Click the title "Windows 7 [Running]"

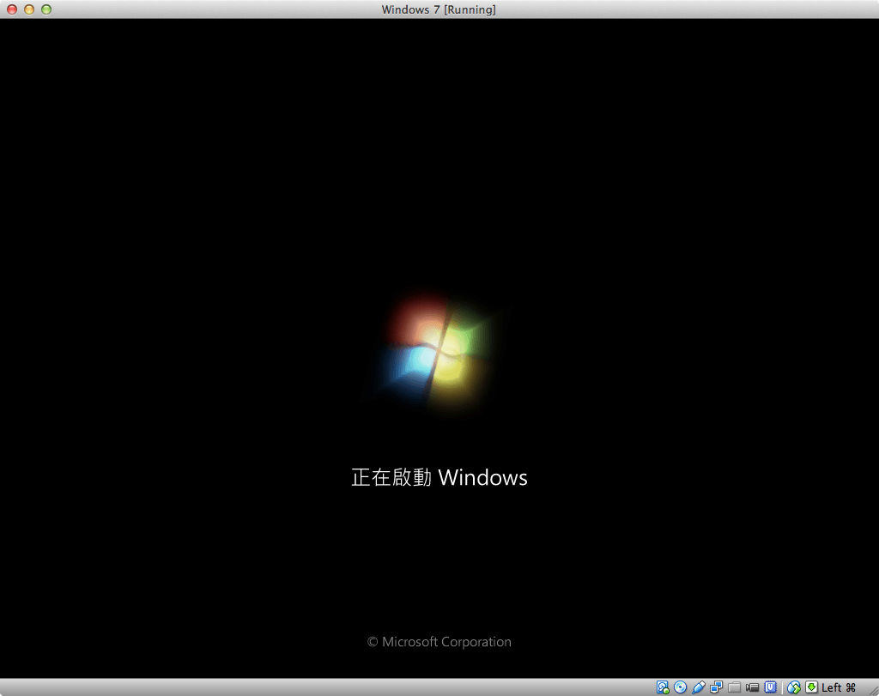coord(439,9)
